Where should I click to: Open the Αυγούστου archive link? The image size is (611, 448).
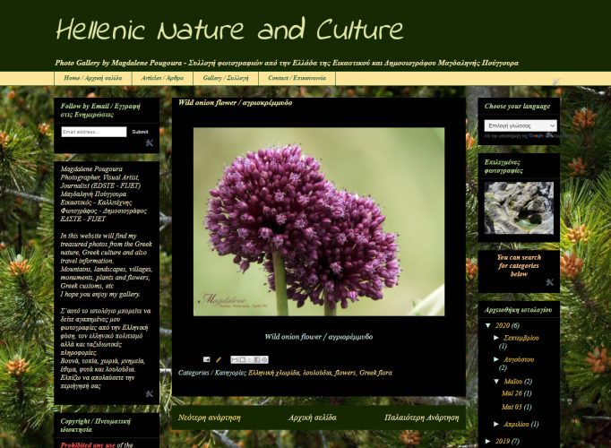tap(519, 359)
